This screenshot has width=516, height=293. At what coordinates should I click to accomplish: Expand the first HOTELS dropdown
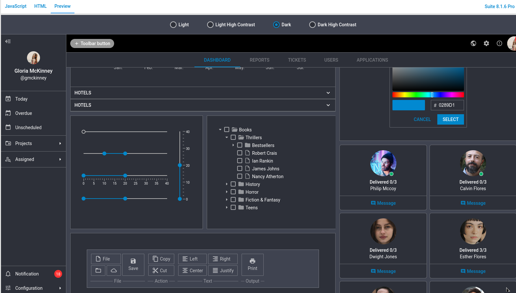click(x=328, y=93)
